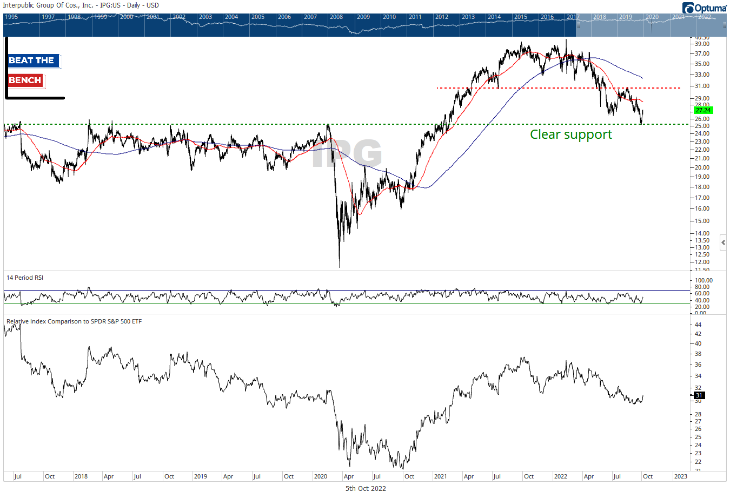730x499 pixels.
Task: Jump to 2007 in the year navigator
Action: coord(310,17)
